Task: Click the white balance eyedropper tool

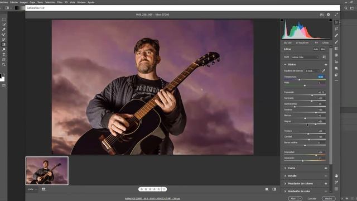Action: coord(324,71)
